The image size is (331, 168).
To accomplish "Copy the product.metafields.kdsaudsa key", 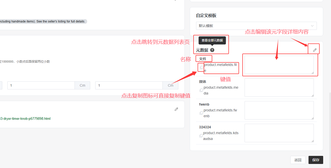I will (201, 136).
